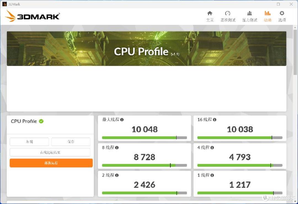Click the 4 threads score bar

click(x=240, y=165)
